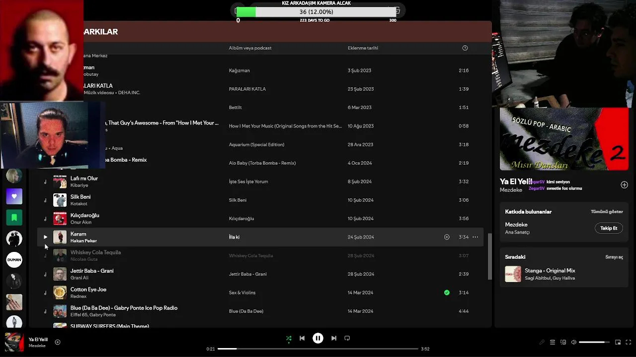Open the Liked Songs heart icon in library
Viewport: 636px width, 357px height.
click(14, 196)
